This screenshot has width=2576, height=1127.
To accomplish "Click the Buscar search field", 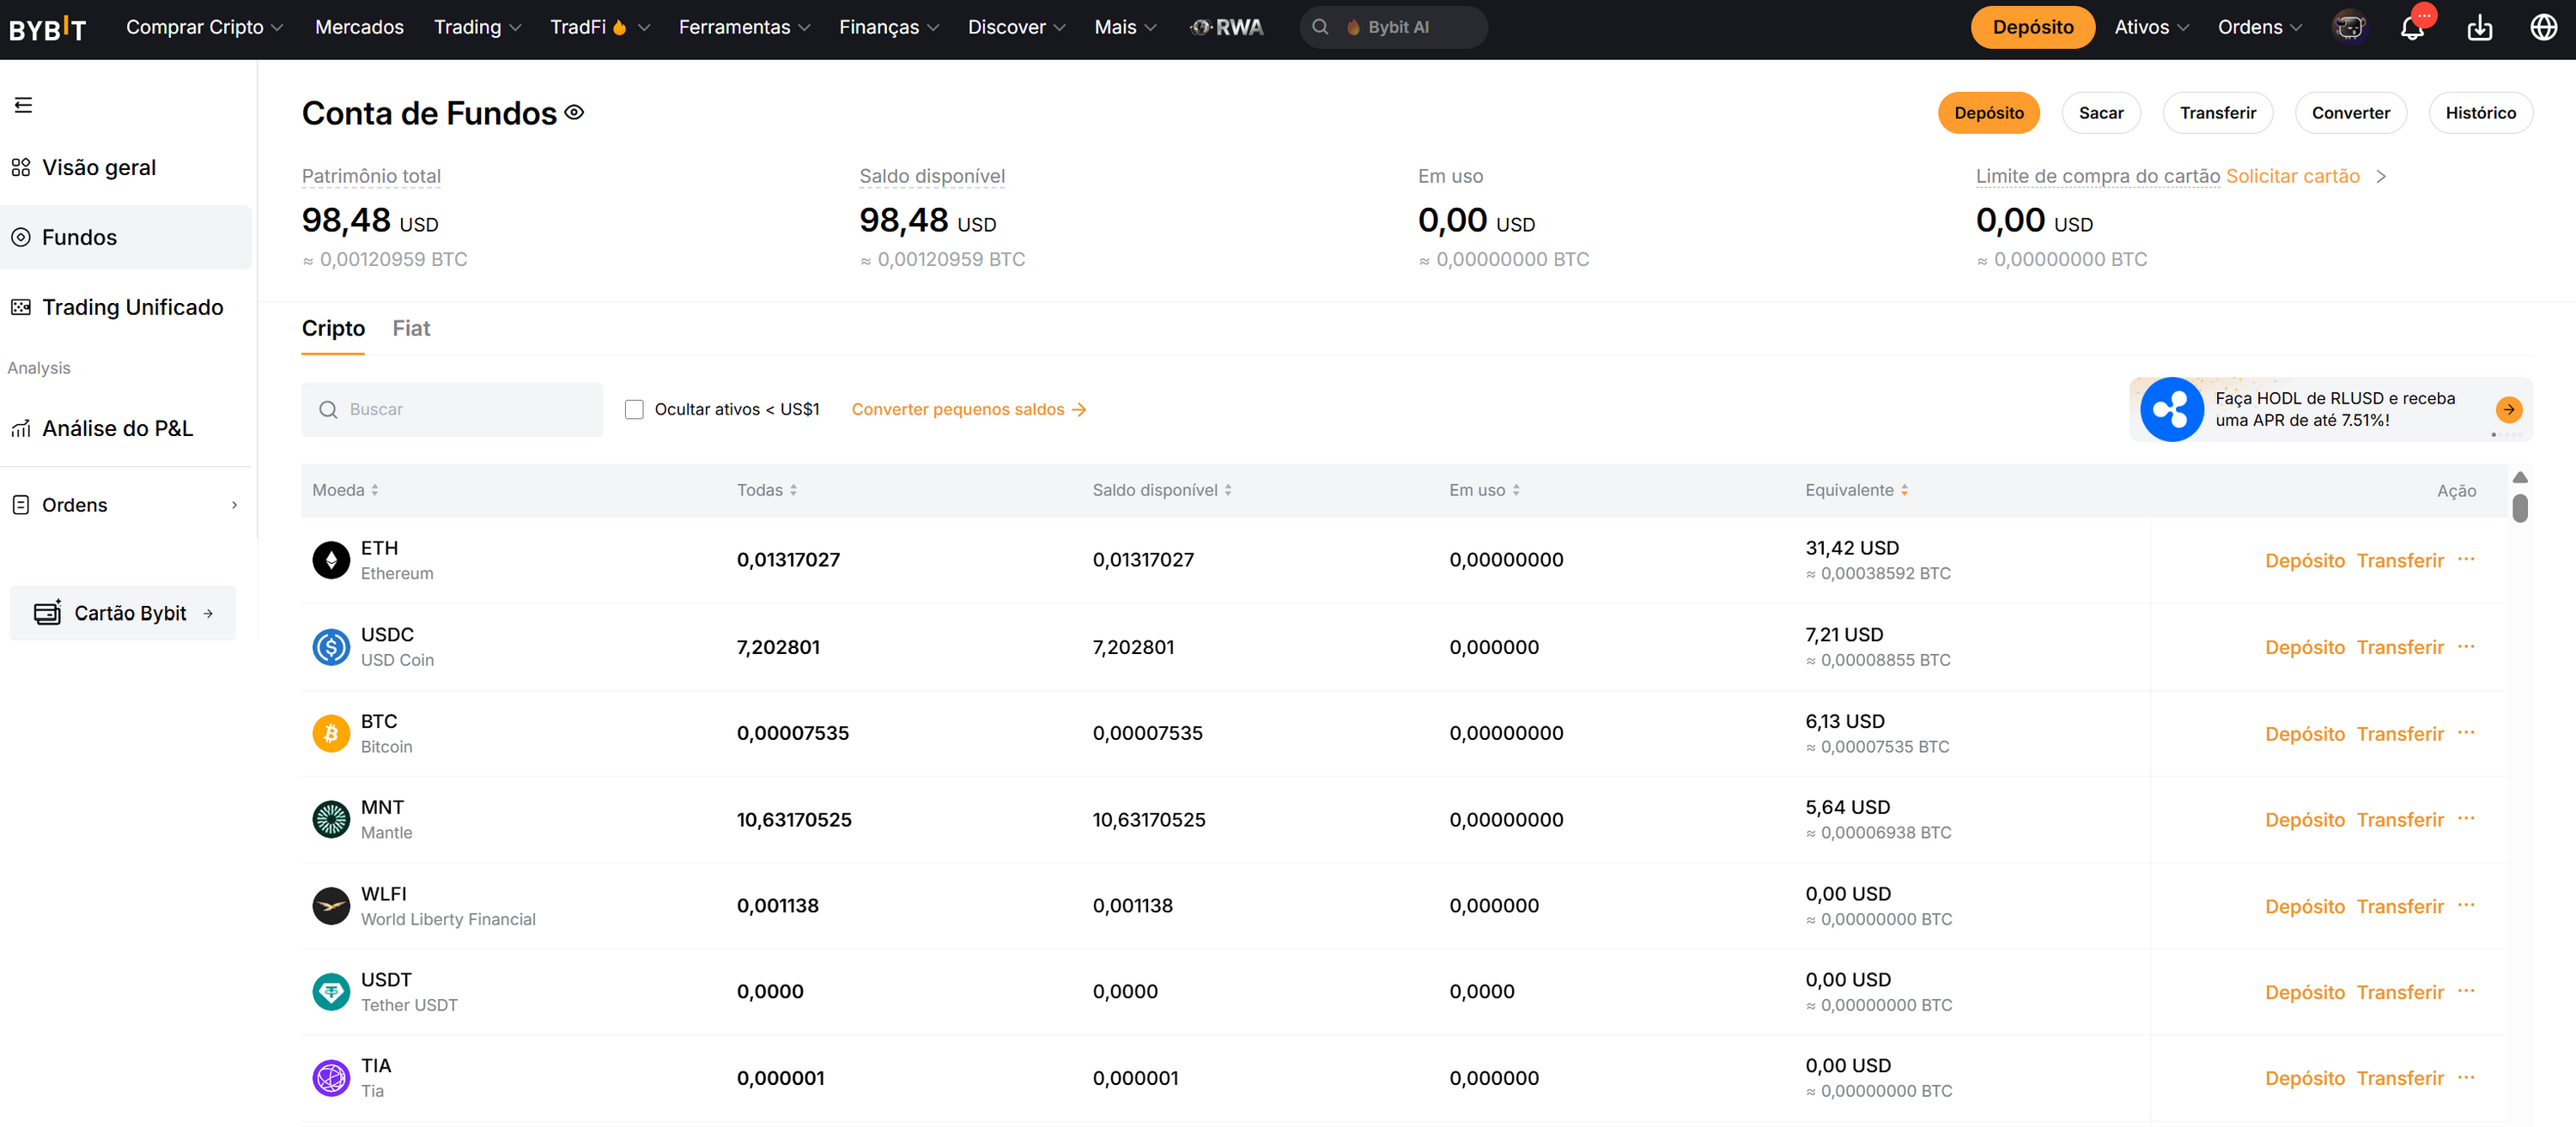I will pyautogui.click(x=452, y=409).
